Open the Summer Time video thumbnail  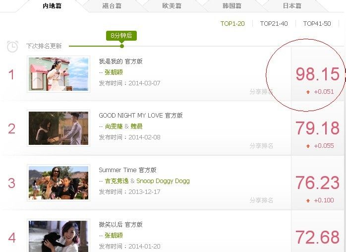click(x=58, y=183)
